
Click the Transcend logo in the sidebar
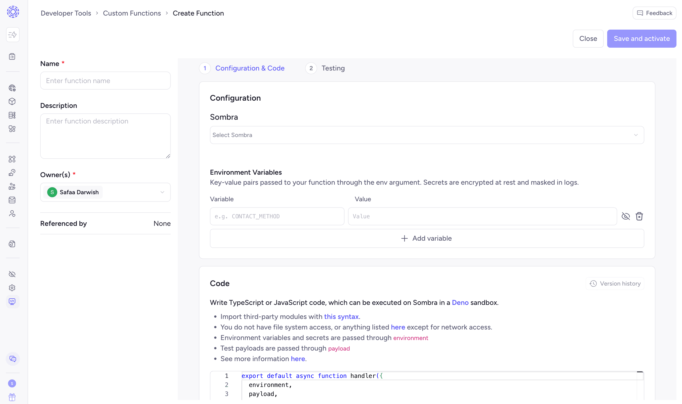13,12
